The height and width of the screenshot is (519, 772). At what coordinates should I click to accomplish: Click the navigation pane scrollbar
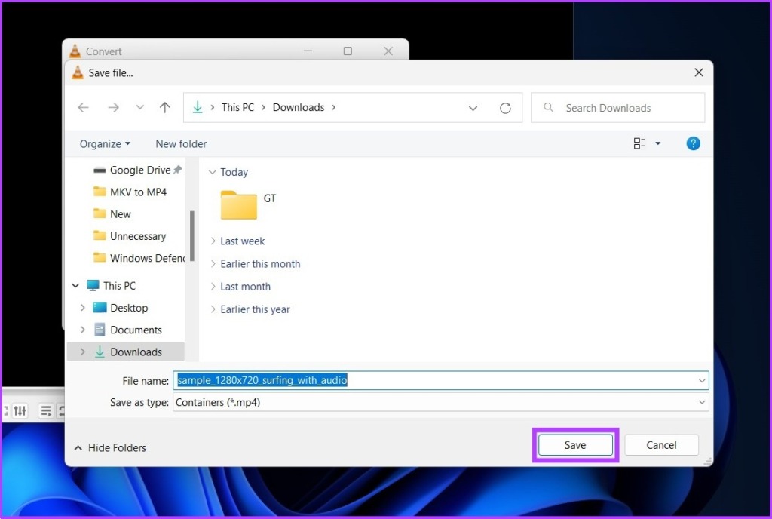192,236
